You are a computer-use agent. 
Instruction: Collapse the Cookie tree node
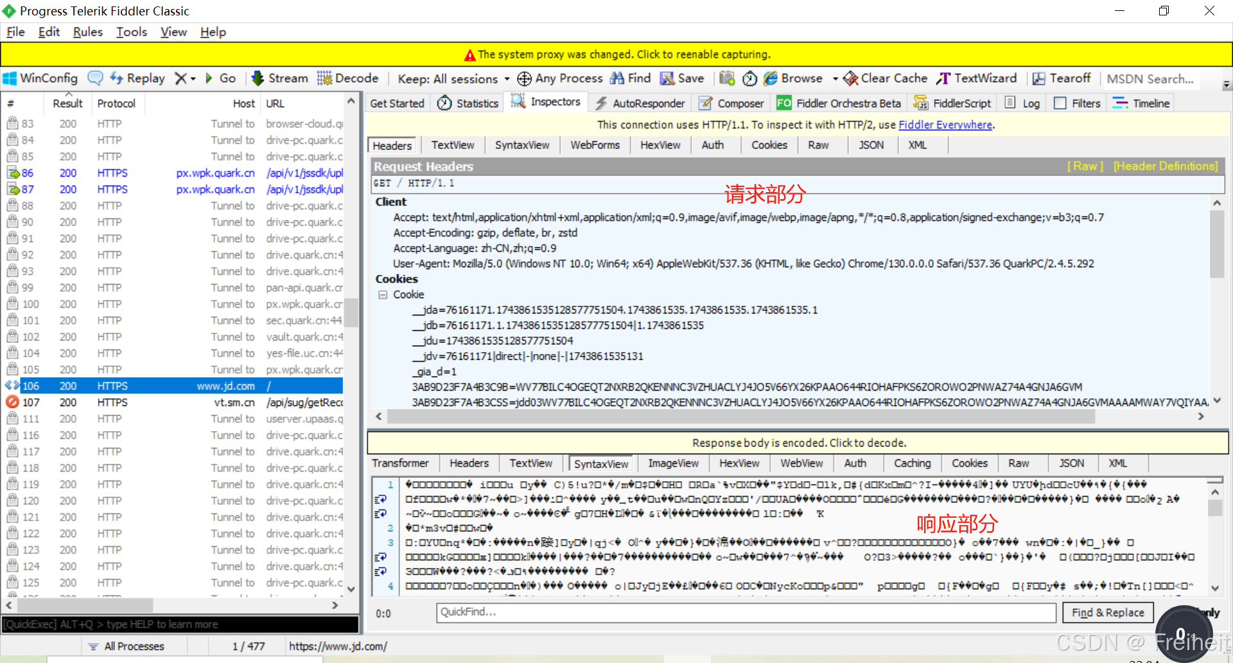coord(383,295)
